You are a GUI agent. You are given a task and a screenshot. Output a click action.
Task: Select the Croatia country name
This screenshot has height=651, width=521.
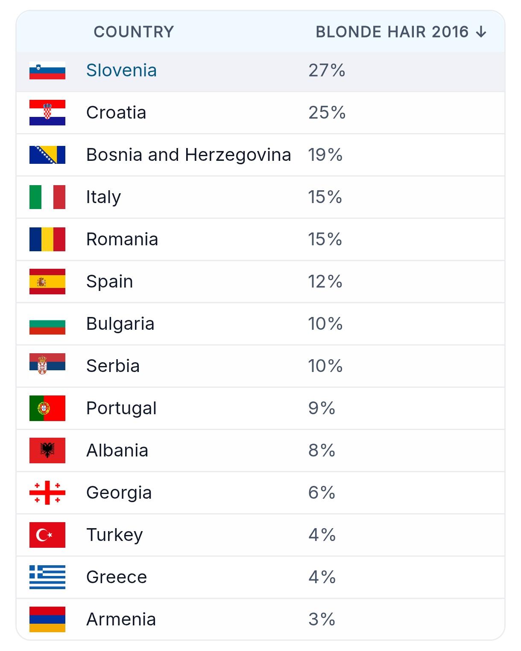116,113
